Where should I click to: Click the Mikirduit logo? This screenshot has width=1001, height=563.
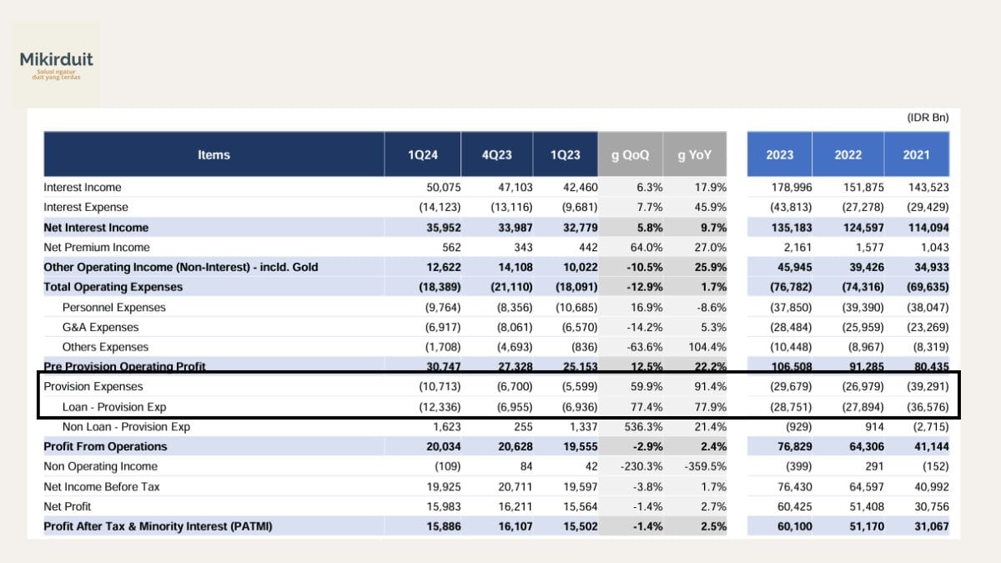56,64
